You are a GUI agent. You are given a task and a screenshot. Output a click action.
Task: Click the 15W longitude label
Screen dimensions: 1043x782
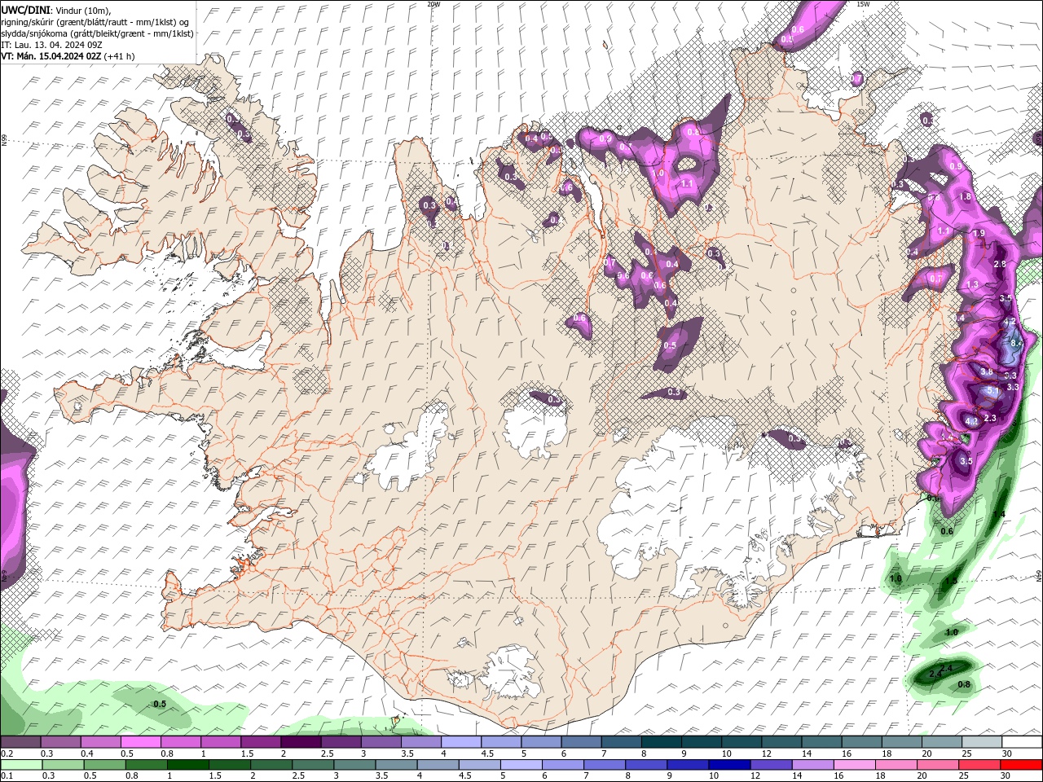click(x=863, y=4)
